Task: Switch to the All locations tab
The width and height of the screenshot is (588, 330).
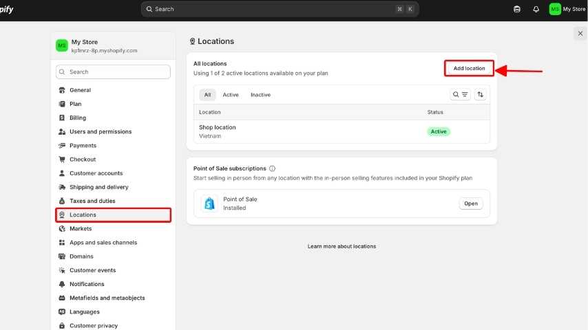Action: point(207,95)
